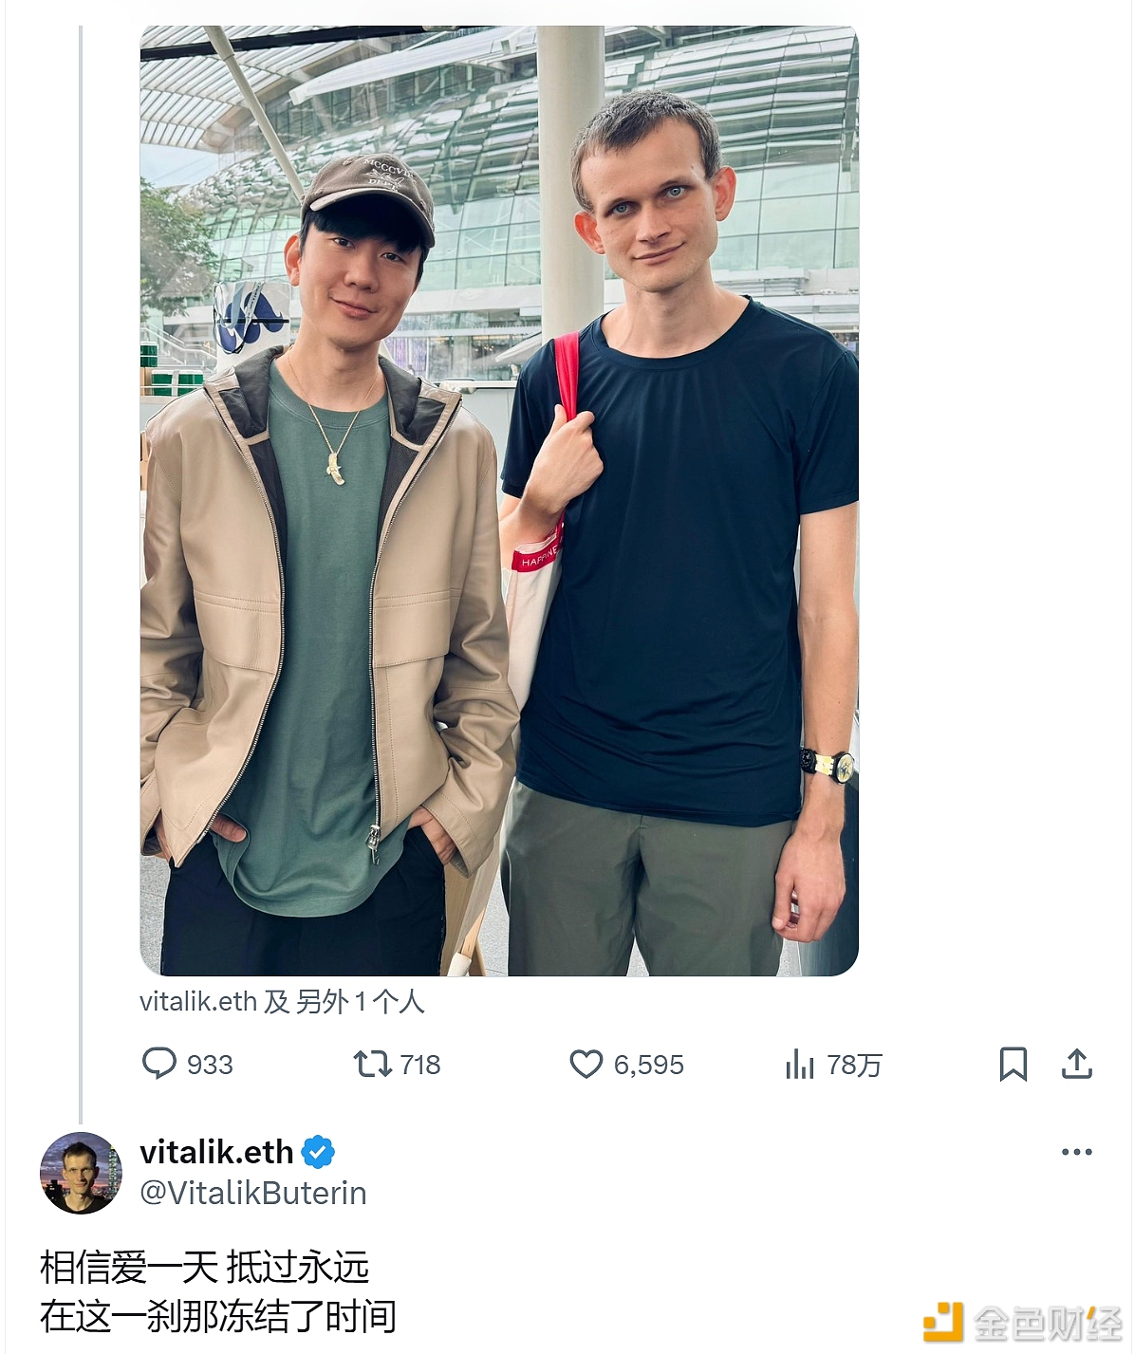Click the tagged people caption under photo

point(282,1001)
